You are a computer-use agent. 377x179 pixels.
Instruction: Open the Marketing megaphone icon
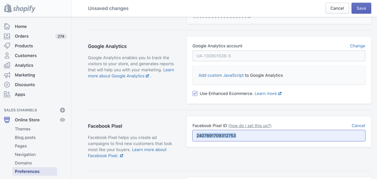[x=7, y=75]
